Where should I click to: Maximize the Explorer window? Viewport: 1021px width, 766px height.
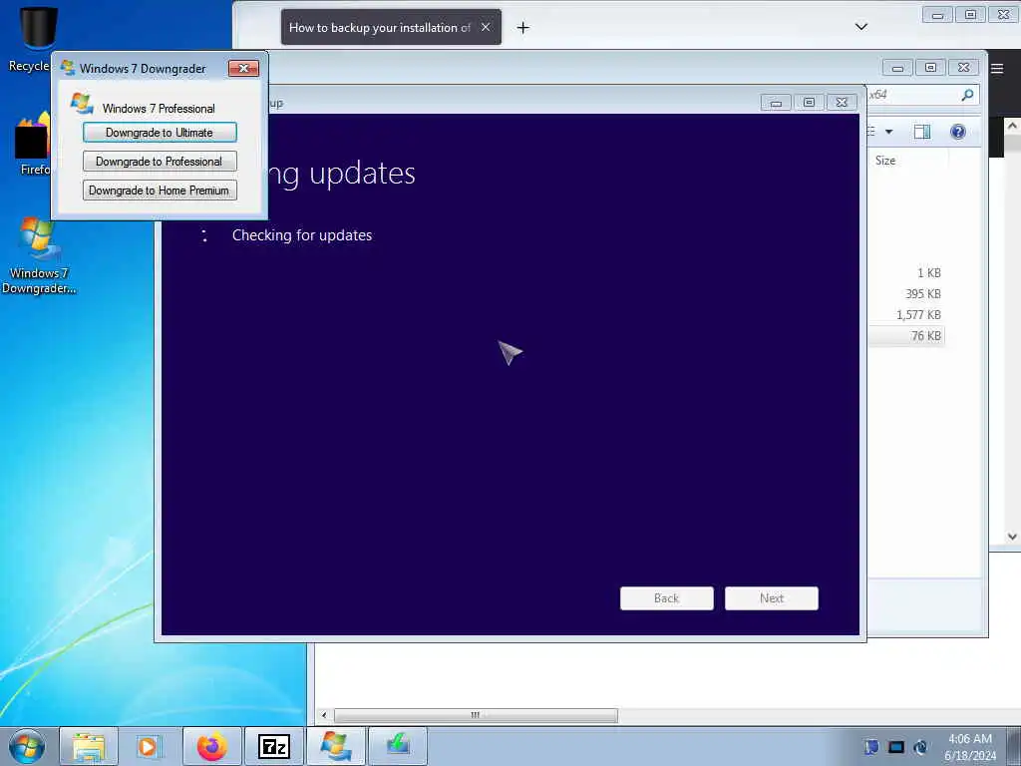tap(931, 67)
